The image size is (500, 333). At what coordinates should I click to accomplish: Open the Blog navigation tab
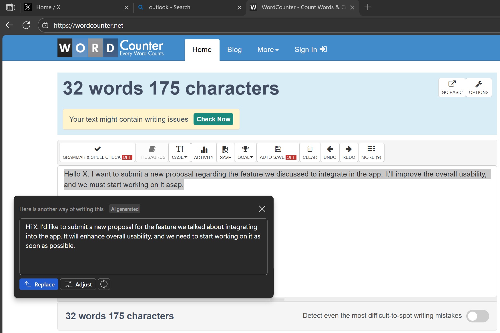click(x=234, y=50)
